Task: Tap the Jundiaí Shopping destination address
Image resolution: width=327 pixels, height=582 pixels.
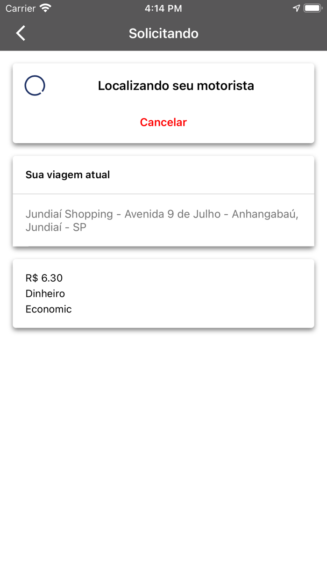Action: click(x=163, y=220)
